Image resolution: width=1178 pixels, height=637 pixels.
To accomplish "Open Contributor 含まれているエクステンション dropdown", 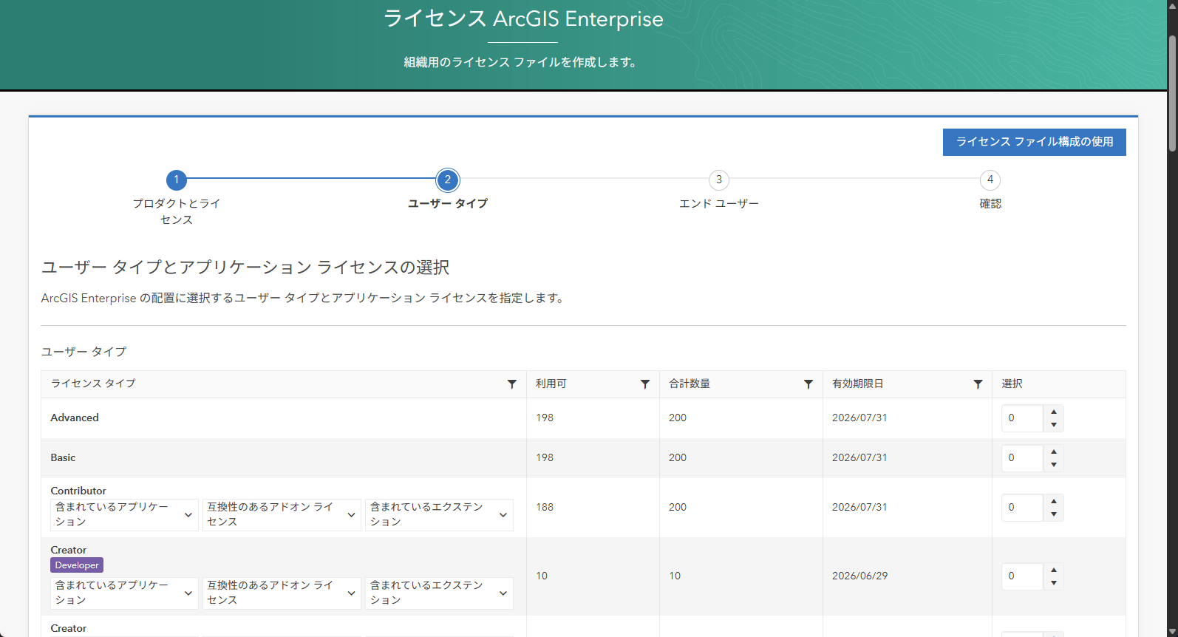I will [x=439, y=514].
